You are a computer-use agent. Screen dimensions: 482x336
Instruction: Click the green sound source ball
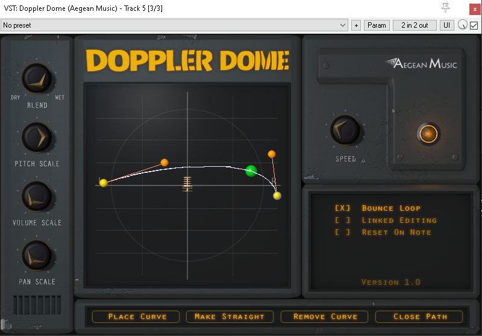[x=251, y=171]
